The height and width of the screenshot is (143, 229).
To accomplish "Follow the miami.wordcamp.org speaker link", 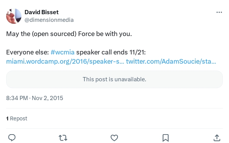I will pos(65,61).
